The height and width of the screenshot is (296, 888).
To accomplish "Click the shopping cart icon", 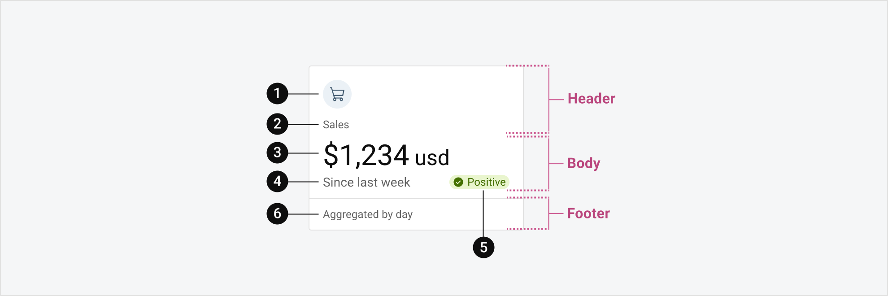I will pyautogui.click(x=337, y=94).
